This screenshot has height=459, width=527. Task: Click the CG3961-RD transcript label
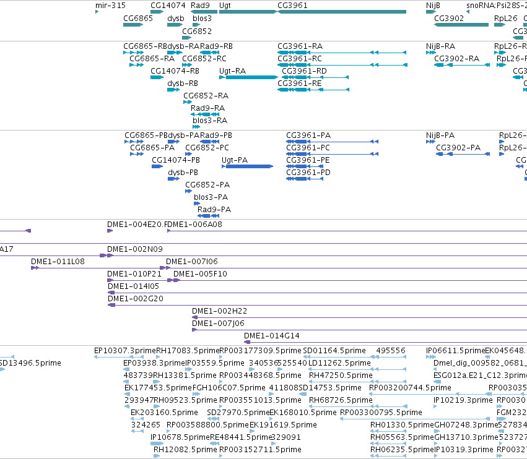click(304, 71)
